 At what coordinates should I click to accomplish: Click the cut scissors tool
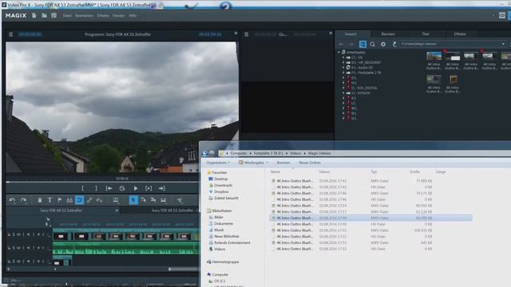tap(180, 200)
